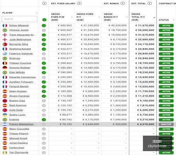Toggle Gross Total P/Y descending sort arrow
The width and height of the screenshot is (176, 155).
click(154, 18)
